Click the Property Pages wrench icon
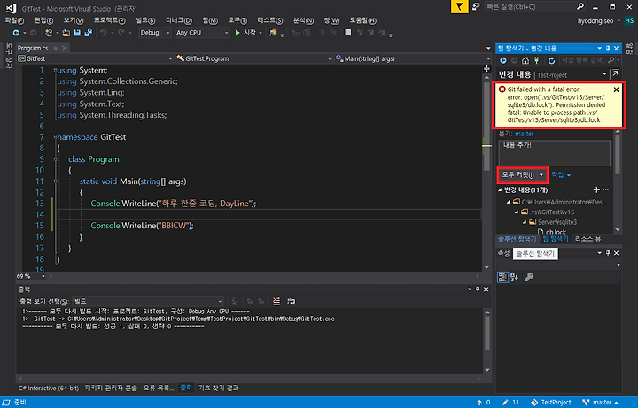 click(x=528, y=277)
